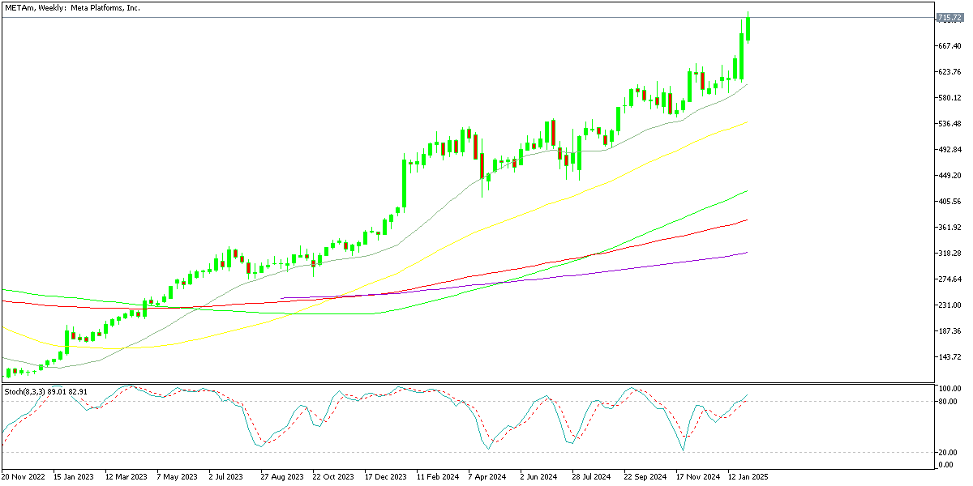Image resolution: width=973 pixels, height=486 pixels.
Task: Click the METAm Weekly chart title
Action: pos(73,8)
